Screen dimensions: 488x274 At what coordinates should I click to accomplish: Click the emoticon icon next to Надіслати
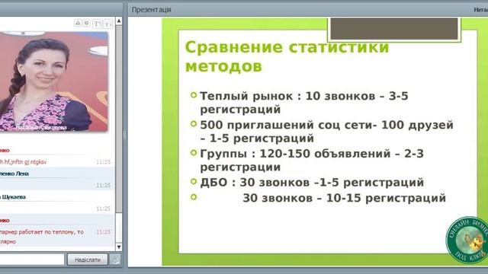(115, 260)
